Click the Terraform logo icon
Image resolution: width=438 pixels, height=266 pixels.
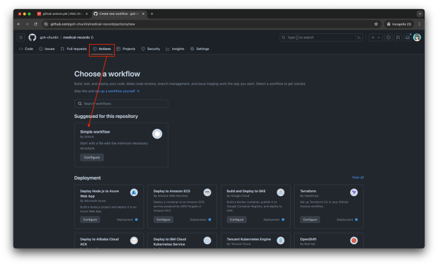[354, 192]
